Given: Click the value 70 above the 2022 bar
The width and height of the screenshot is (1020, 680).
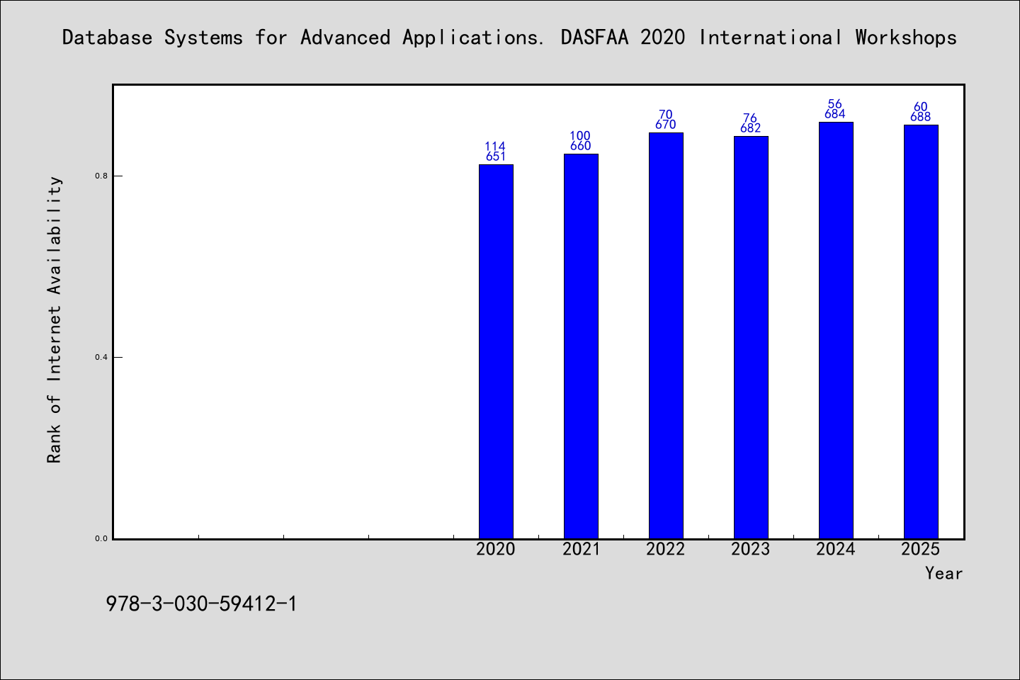Looking at the screenshot, I should (x=666, y=115).
